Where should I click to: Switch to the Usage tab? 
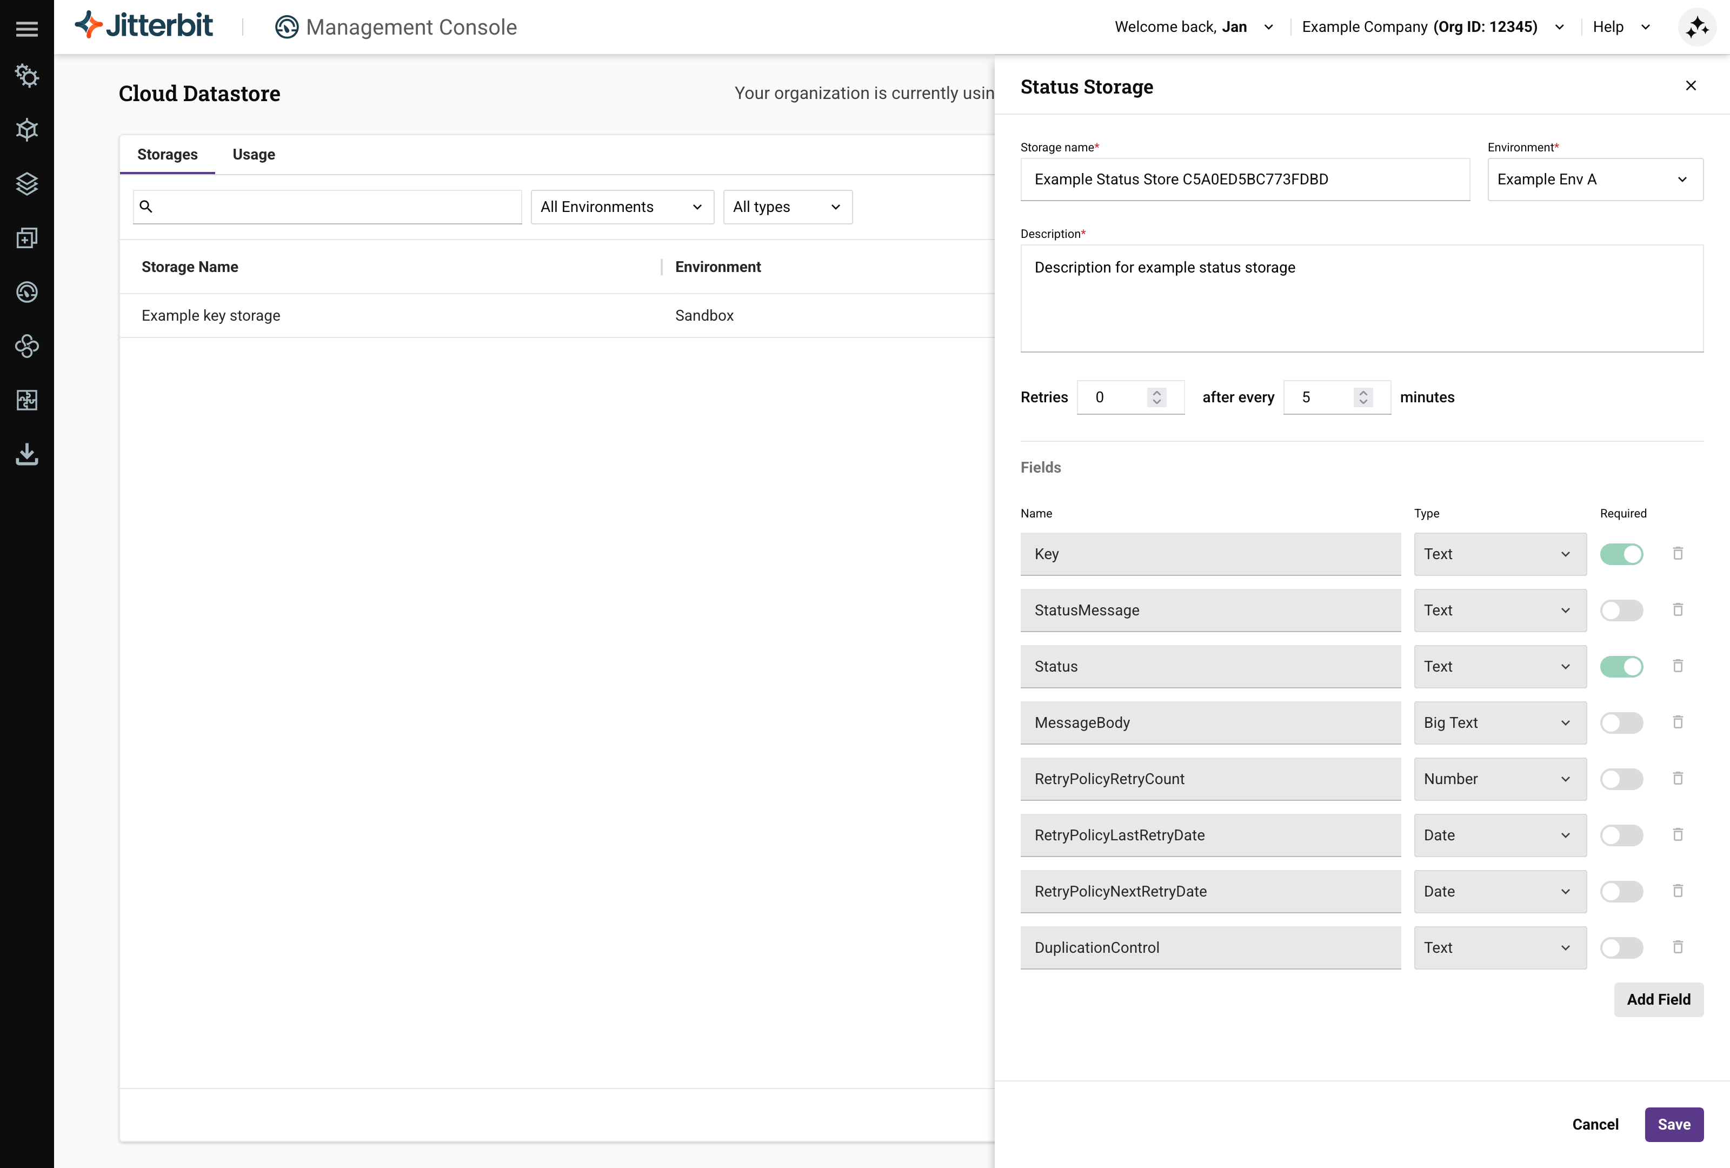pyautogui.click(x=253, y=154)
